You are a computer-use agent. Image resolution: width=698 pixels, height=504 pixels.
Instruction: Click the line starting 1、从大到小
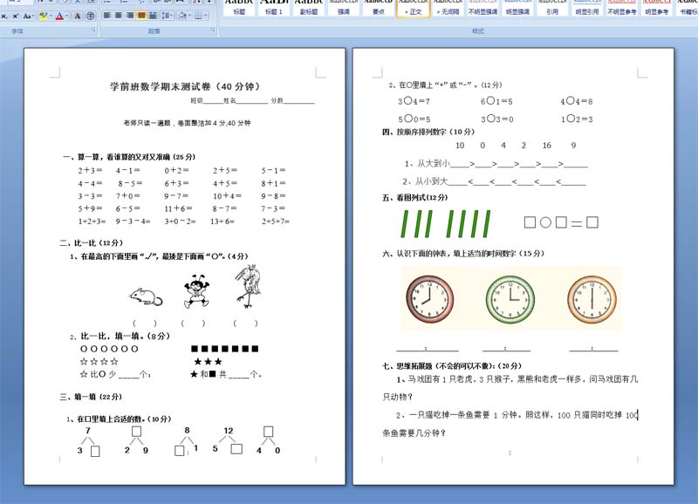click(x=496, y=164)
